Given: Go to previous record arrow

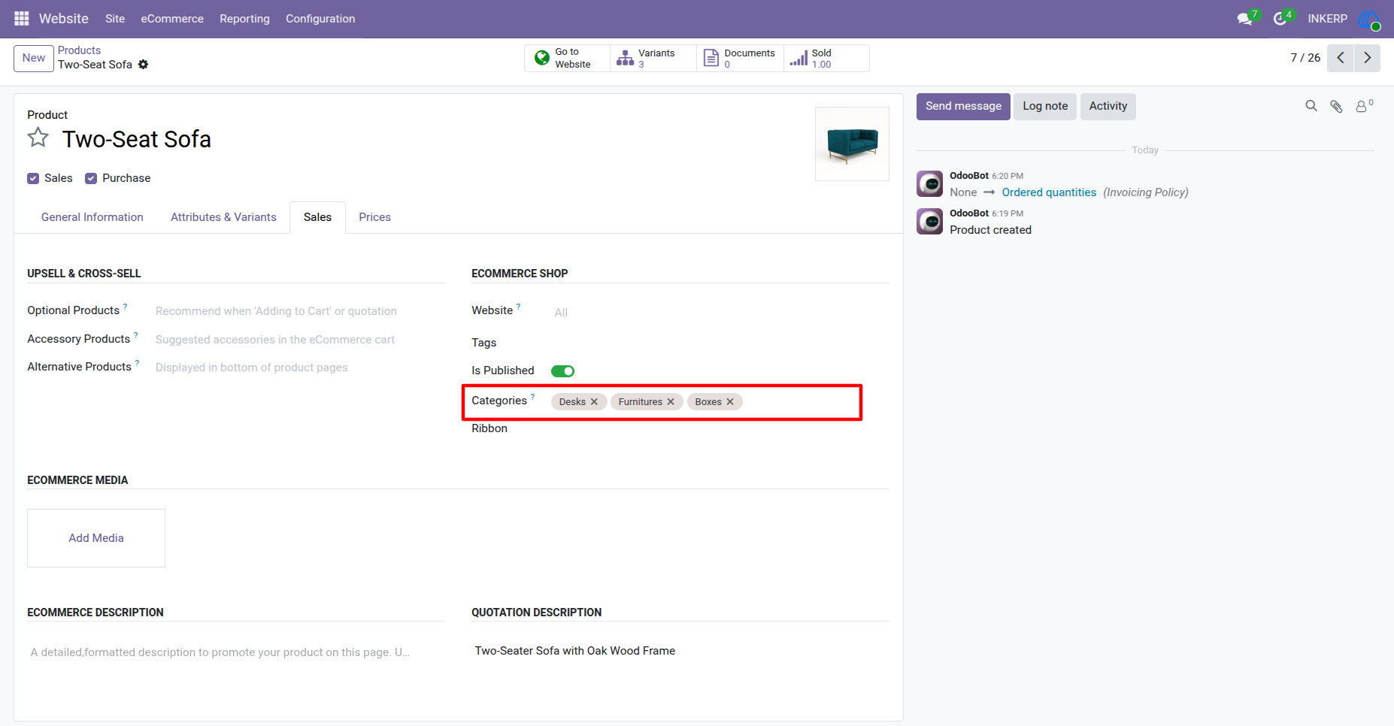Looking at the screenshot, I should pos(1341,58).
